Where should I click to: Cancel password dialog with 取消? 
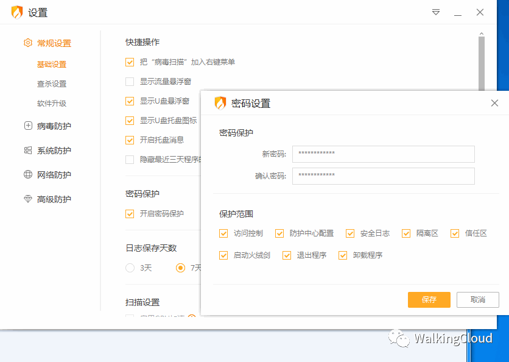pos(478,300)
